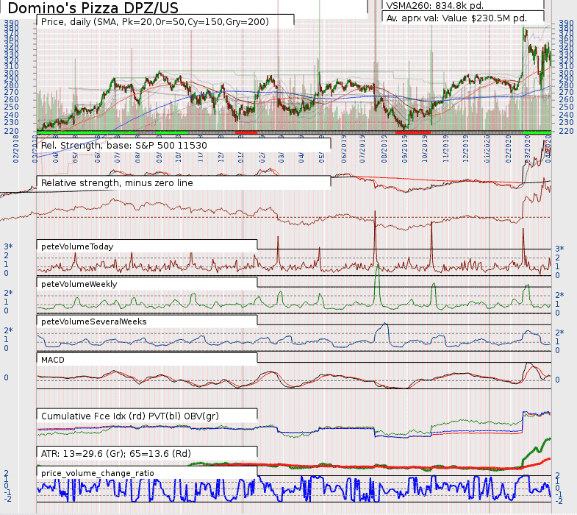This screenshot has width=577, height=515.
Task: Click the tallest peteVolumeWeekly green spike
Action: click(377, 285)
